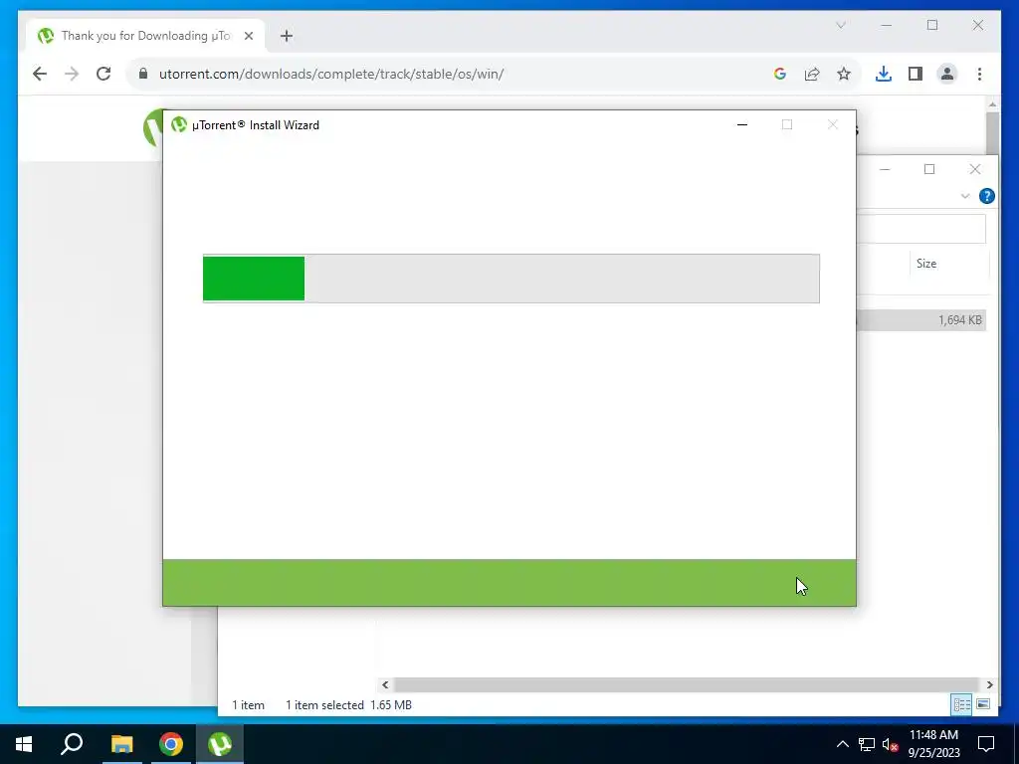Viewport: 1019px width, 764px height.
Task: Click the installer green progress bar
Action: click(x=254, y=279)
